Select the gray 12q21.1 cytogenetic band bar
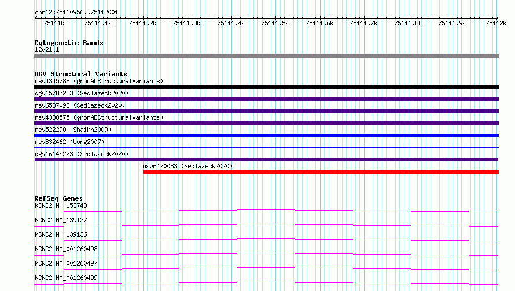Viewport: 515px width, 291px height. (x=266, y=56)
